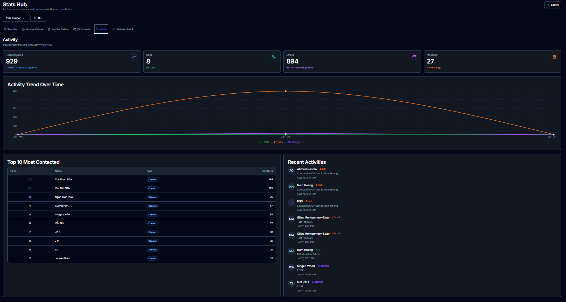
Task: Click 'Call duration: 5 test' description
Action: [308, 254]
